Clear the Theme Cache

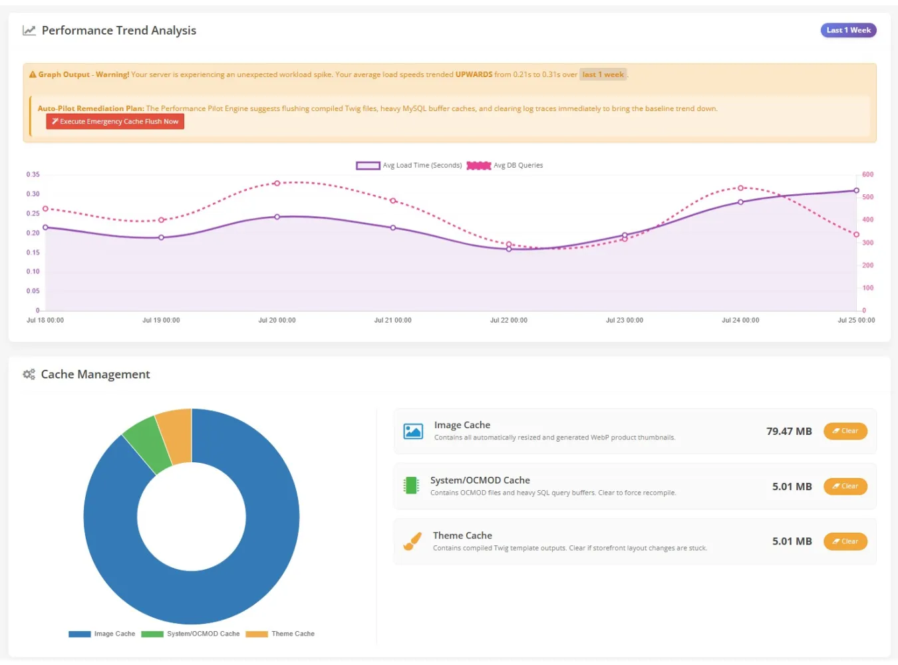point(845,541)
